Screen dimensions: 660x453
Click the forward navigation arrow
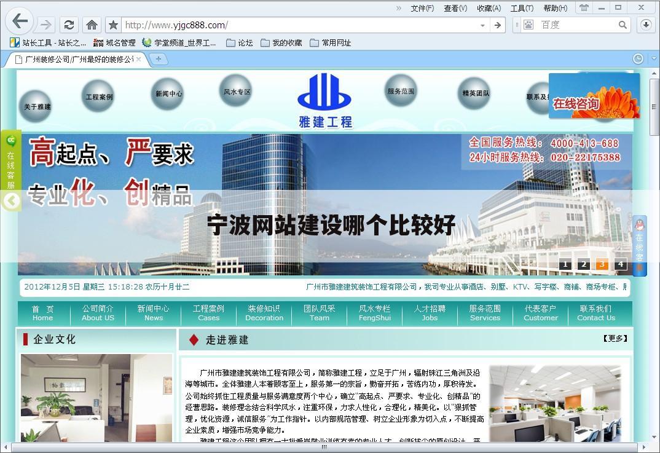pos(44,25)
